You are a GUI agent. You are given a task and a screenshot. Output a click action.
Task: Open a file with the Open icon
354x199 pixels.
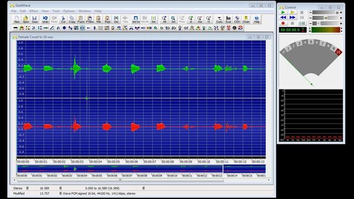click(25, 19)
